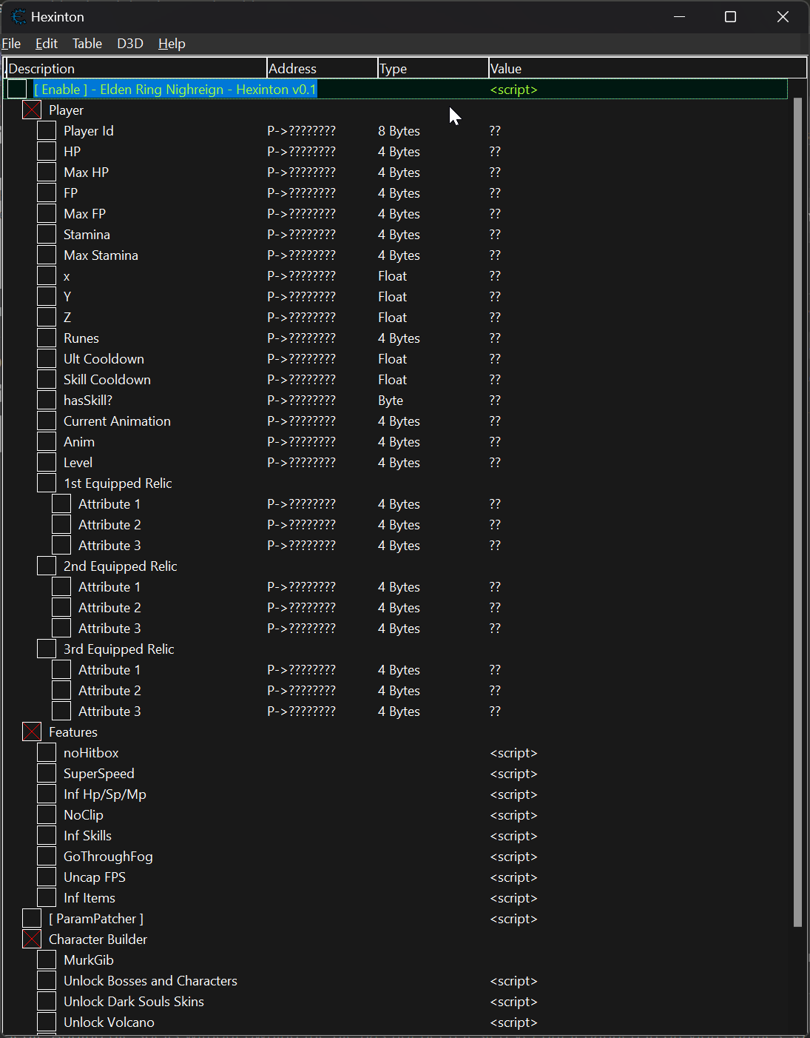
Task: Collapse the Features group
Action: [x=32, y=732]
